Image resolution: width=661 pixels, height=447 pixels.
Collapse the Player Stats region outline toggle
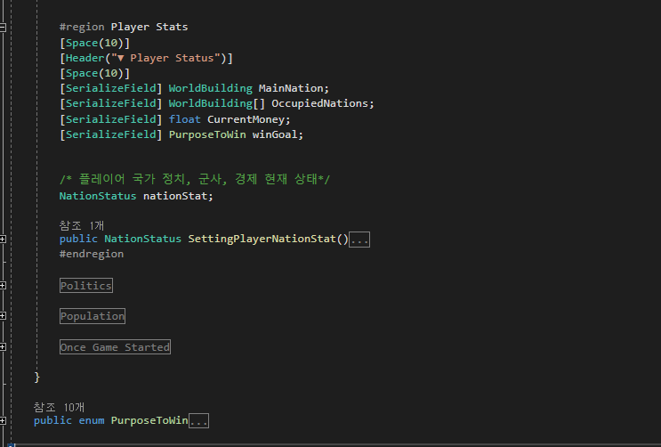coord(3,28)
